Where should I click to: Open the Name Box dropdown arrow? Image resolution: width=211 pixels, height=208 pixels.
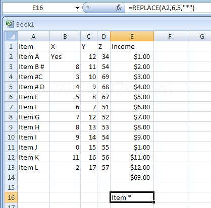click(77, 8)
